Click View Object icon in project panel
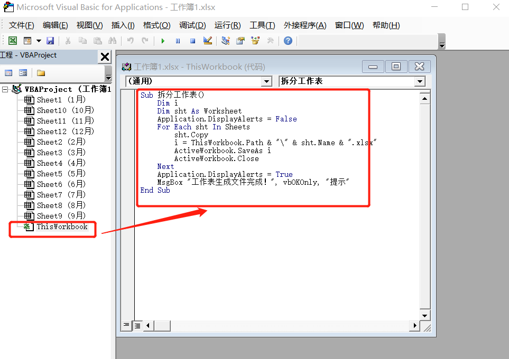This screenshot has height=359, width=509. point(23,73)
